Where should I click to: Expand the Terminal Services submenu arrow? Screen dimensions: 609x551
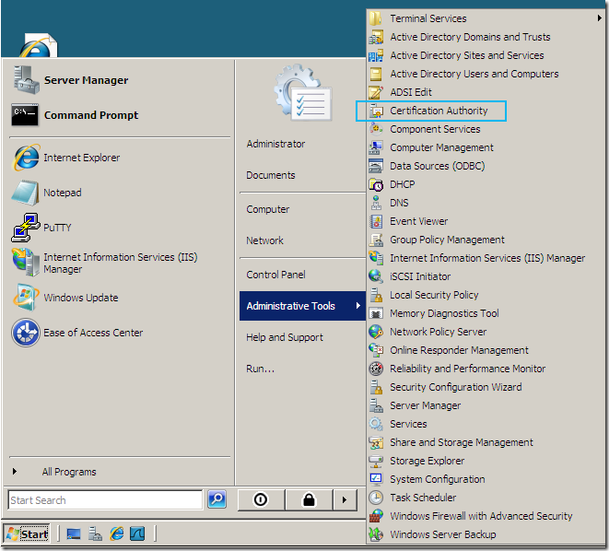[x=600, y=18]
